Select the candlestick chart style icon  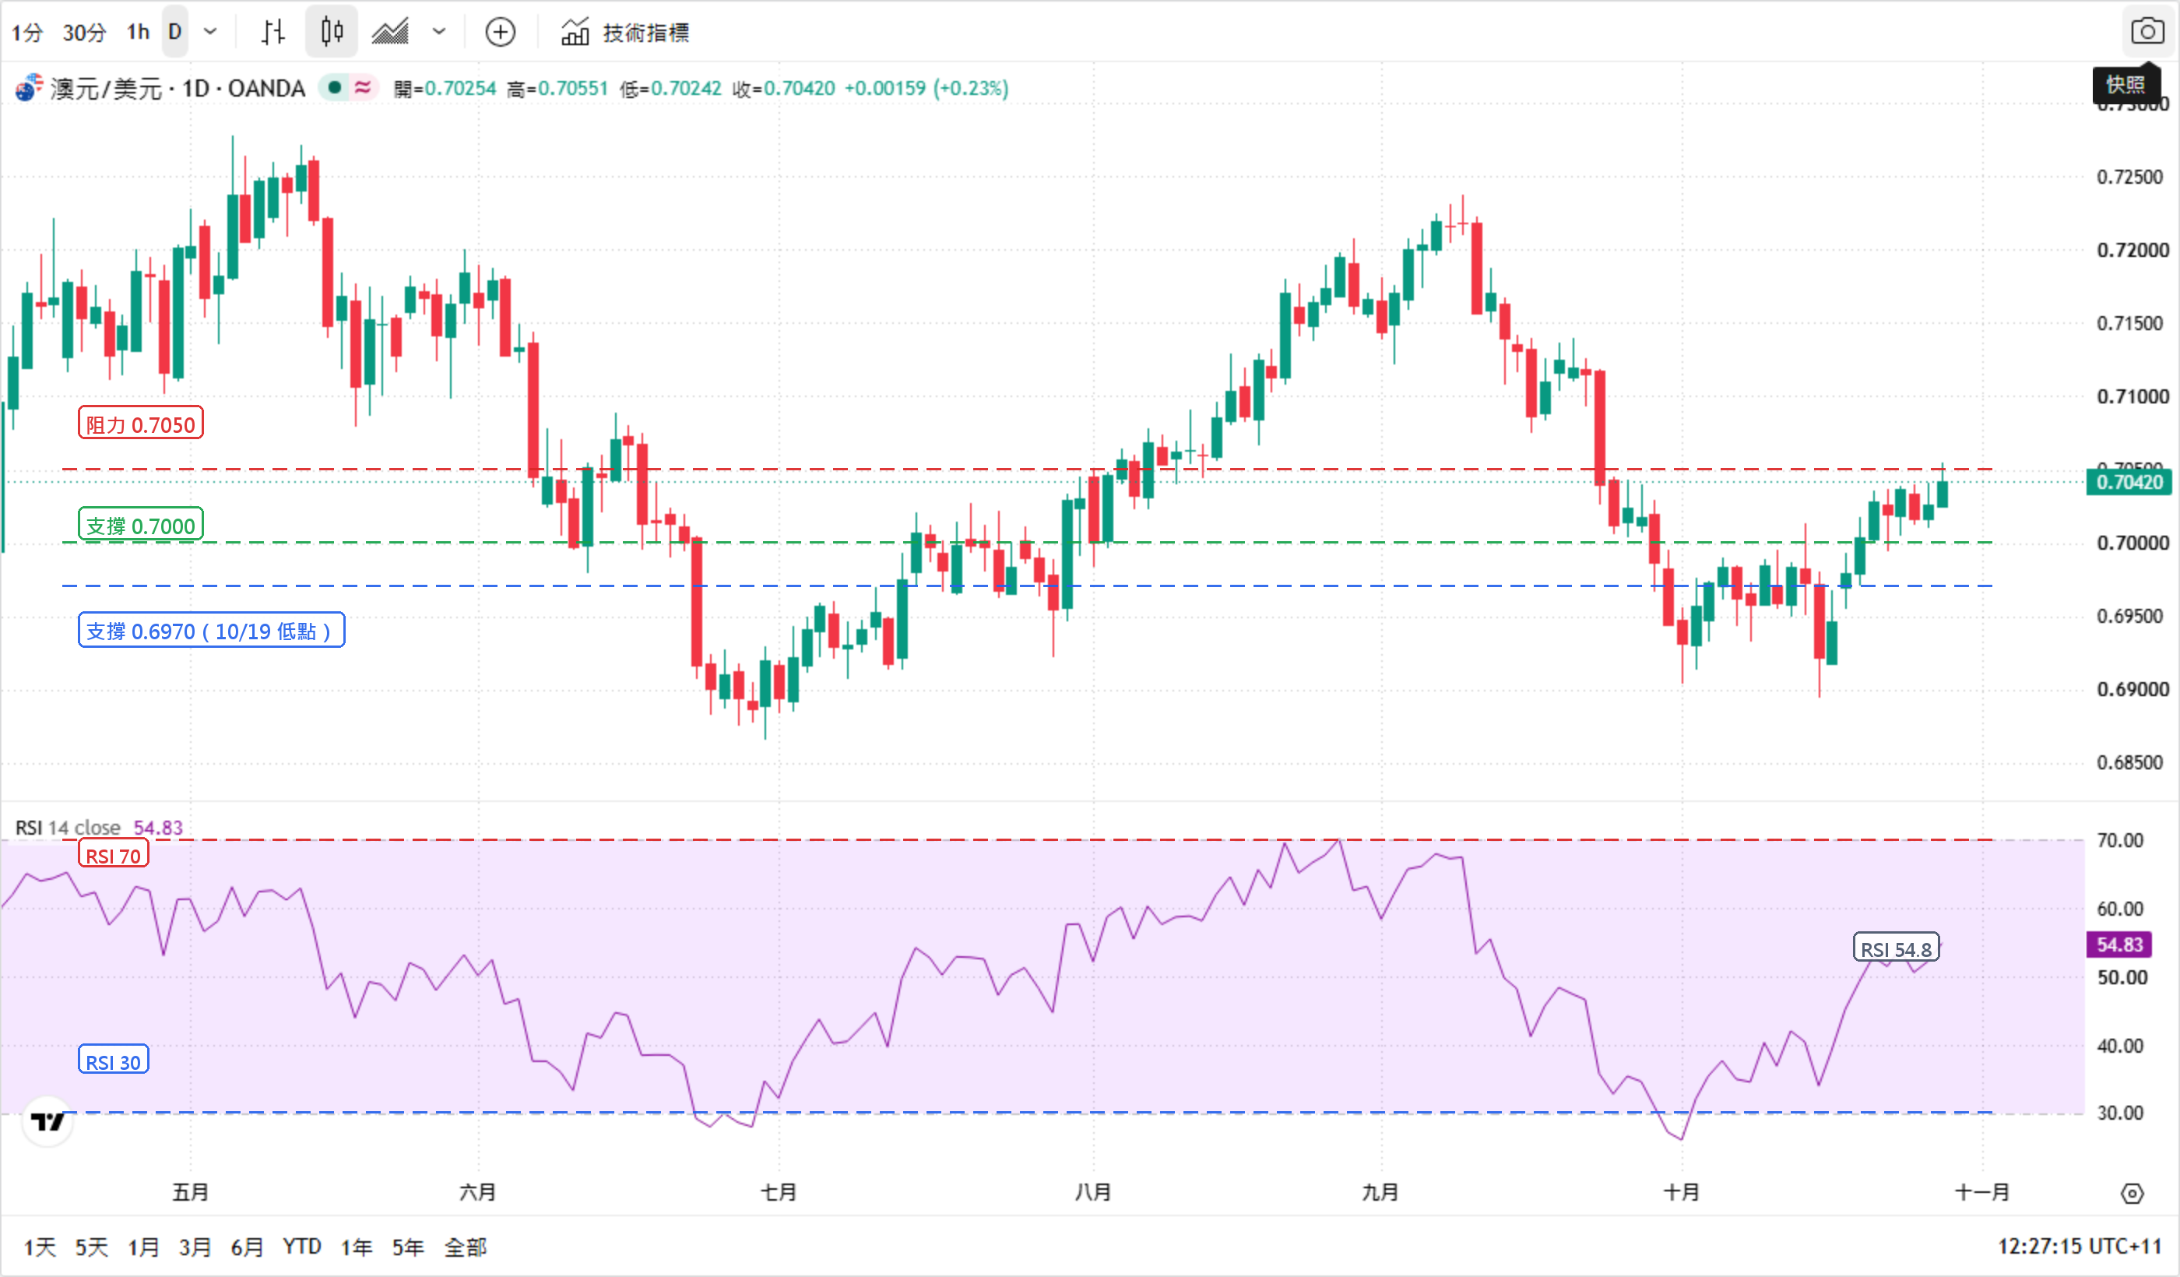332,32
